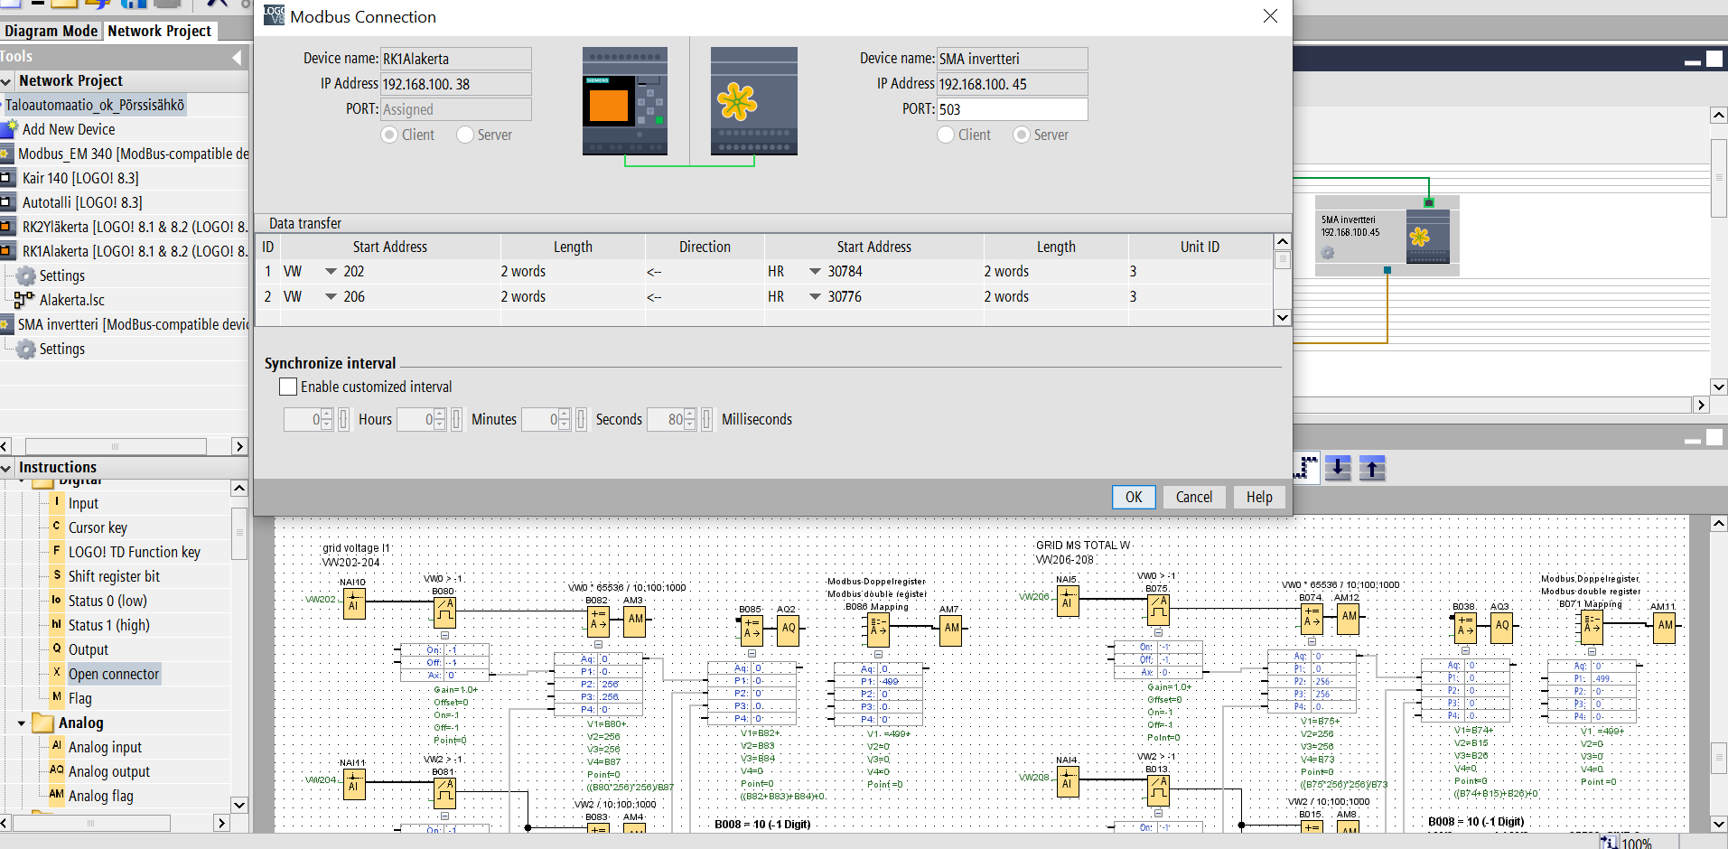
Task: Click OK to confirm Modbus connection
Action: (x=1133, y=497)
